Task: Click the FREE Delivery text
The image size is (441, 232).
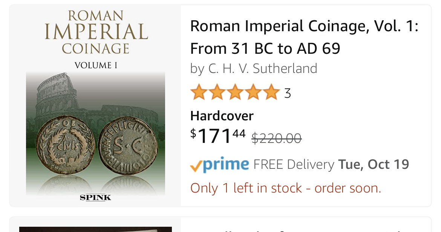Action: click(294, 164)
